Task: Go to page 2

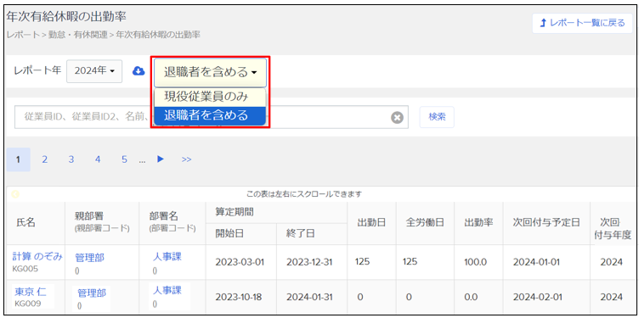Action: tap(45, 159)
